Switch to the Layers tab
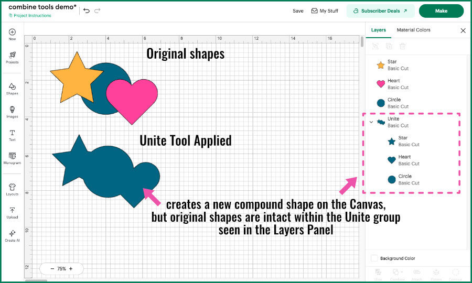The image size is (472, 283). (378, 30)
